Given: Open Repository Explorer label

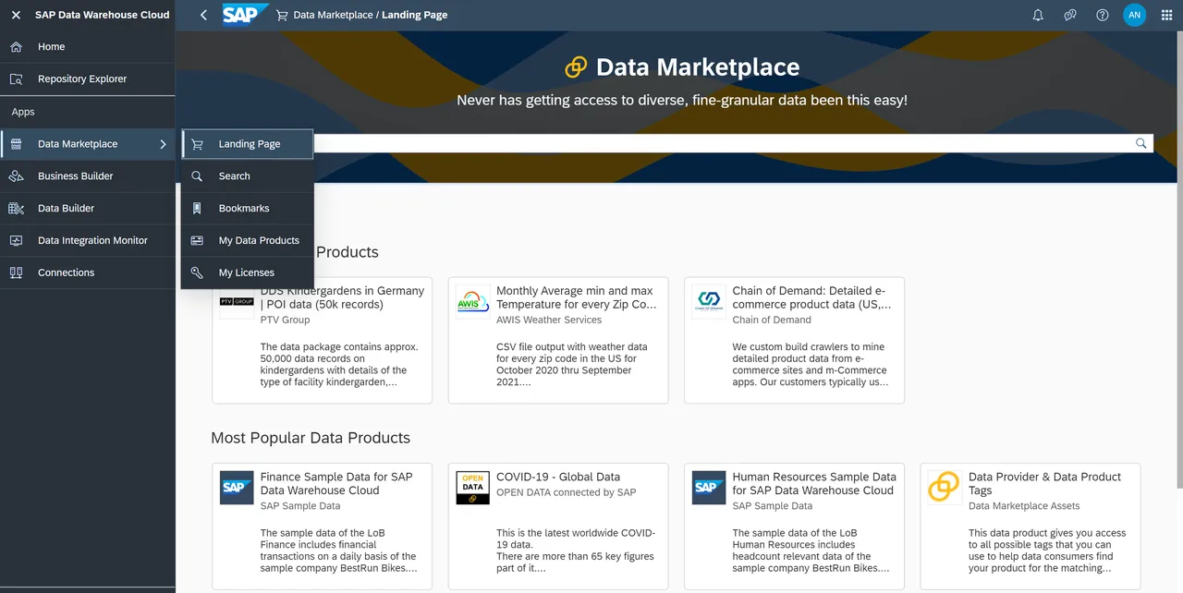Looking at the screenshot, I should (x=82, y=79).
